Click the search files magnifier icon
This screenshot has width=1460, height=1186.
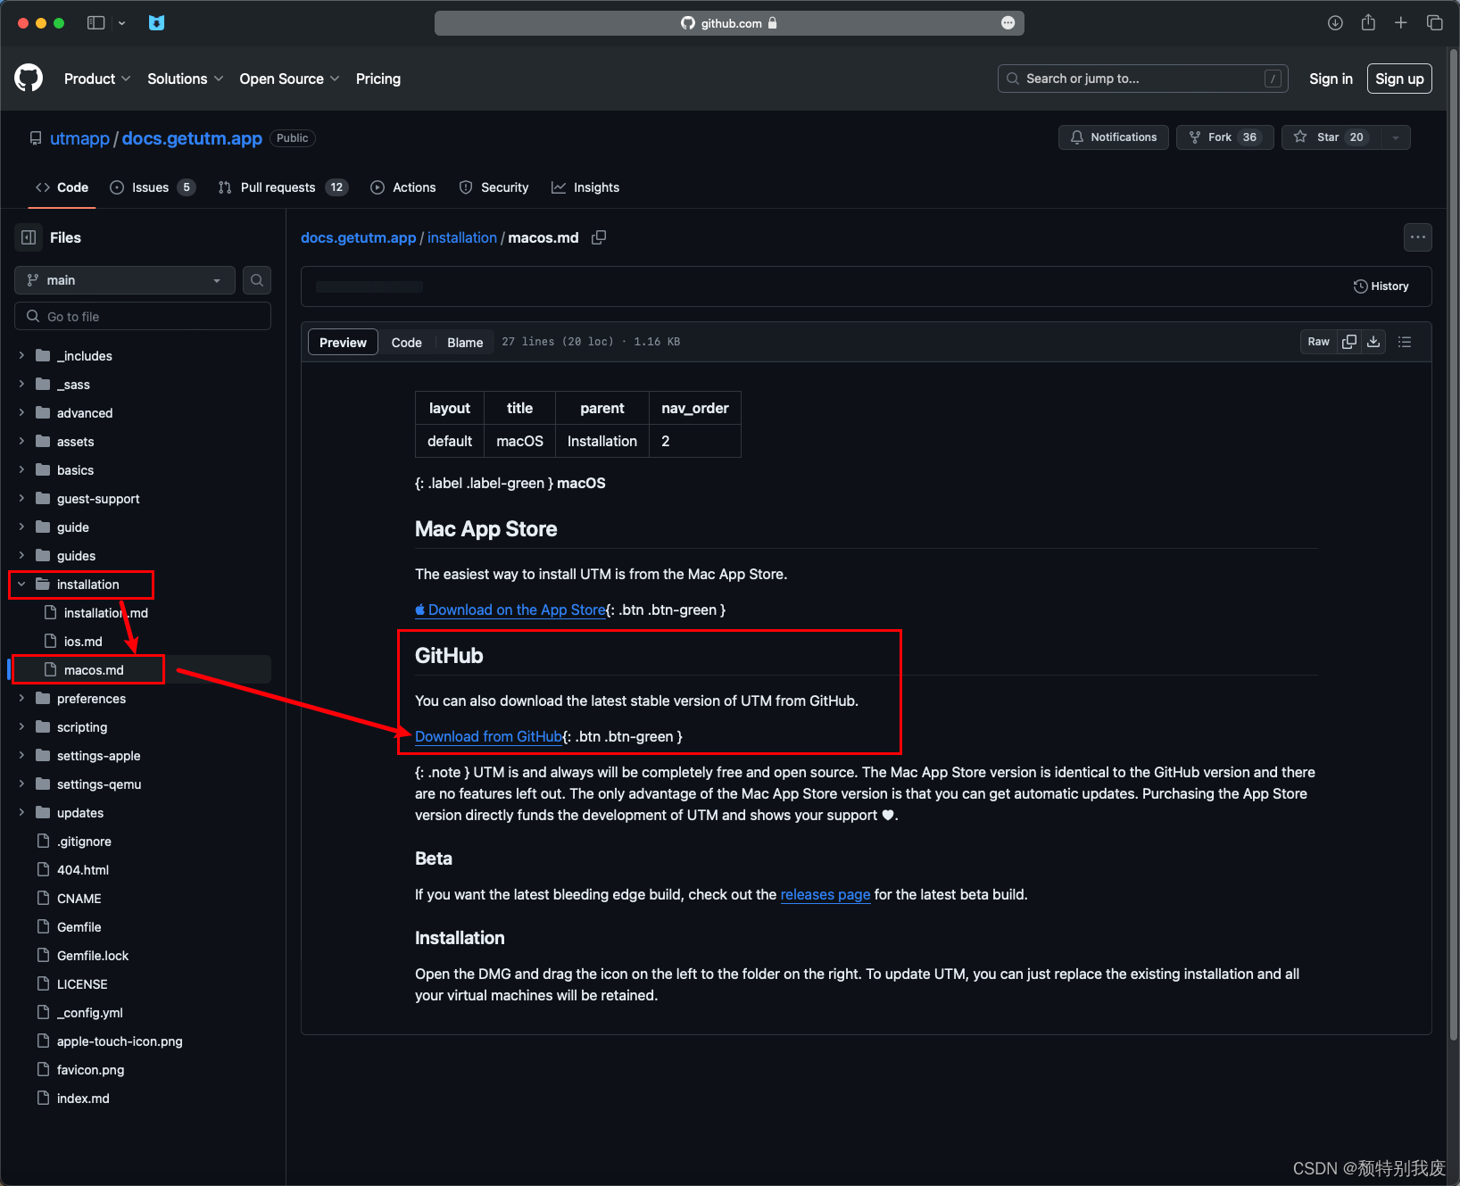coord(257,280)
